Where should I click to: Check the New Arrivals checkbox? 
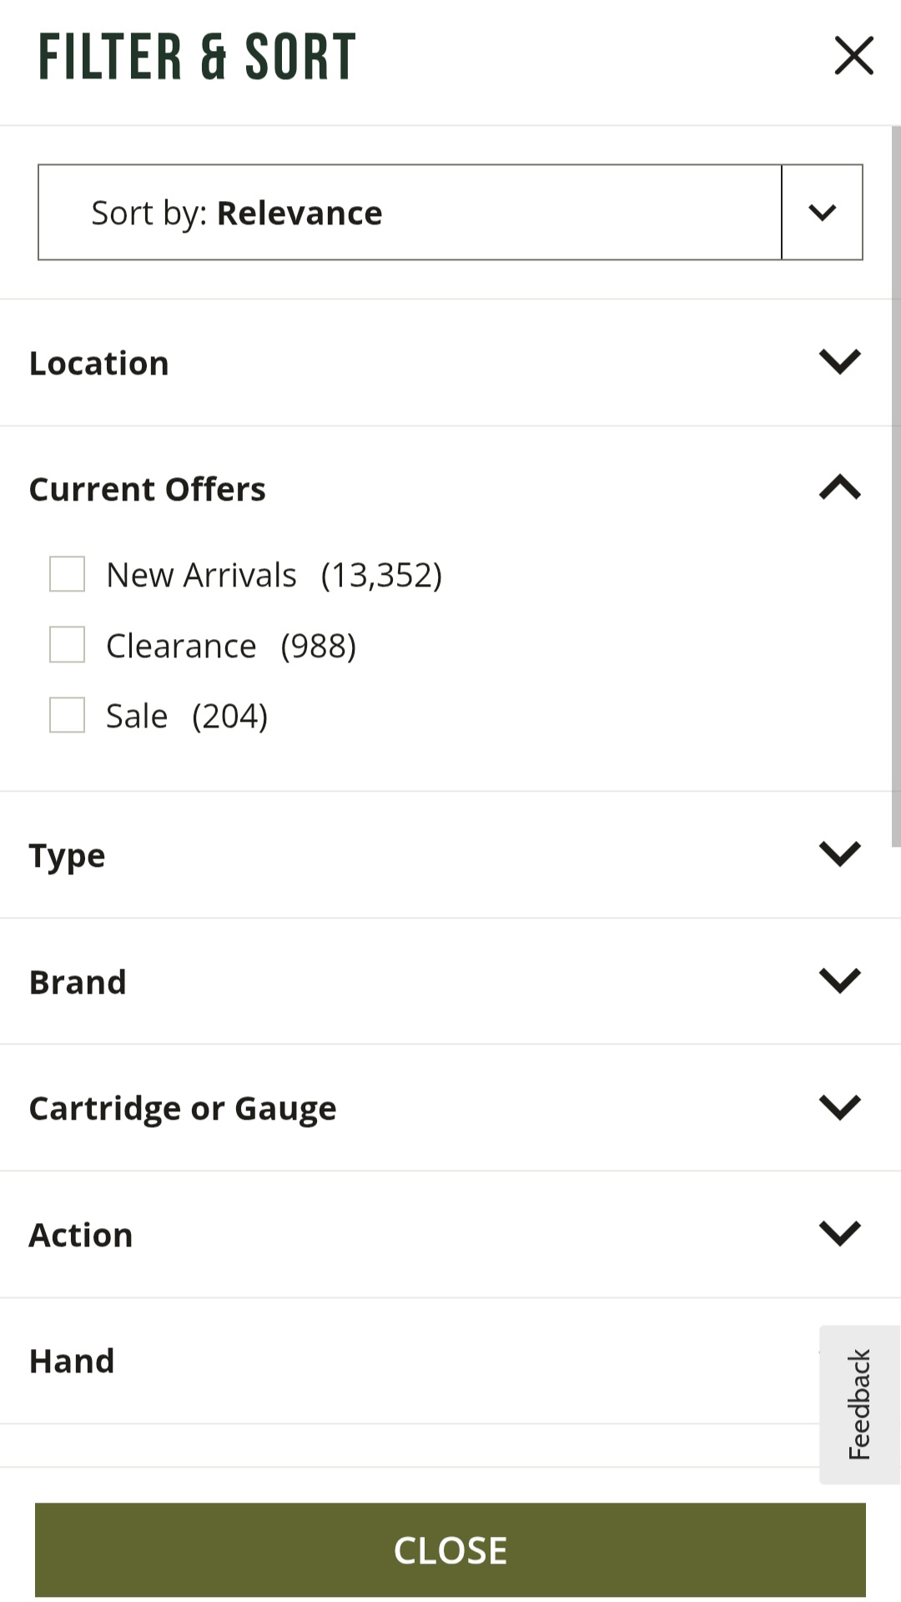pyautogui.click(x=68, y=574)
